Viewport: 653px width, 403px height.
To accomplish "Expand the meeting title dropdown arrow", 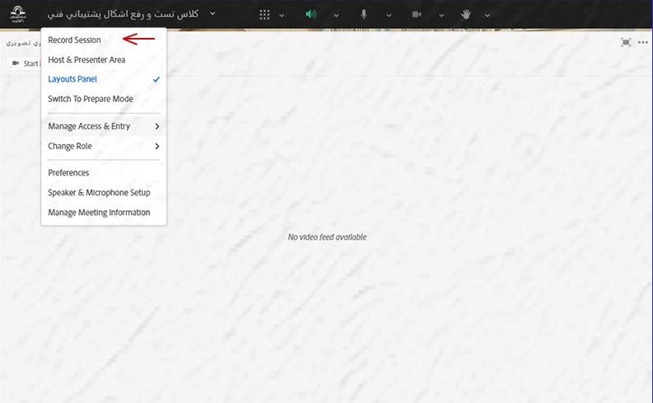I will (x=212, y=14).
